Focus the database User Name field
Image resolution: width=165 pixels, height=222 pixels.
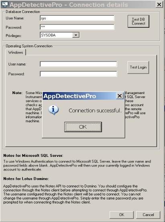coord(77,18)
